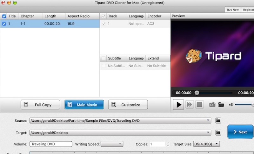Browse for Target folder icon
Screen dimensions: 254x154
point(218,132)
